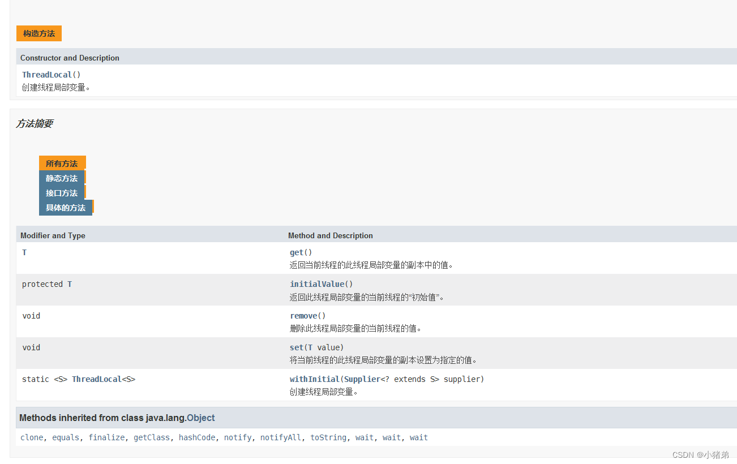737x464 pixels.
Task: Click description 将当前线程的此线程局部变量的副本设置为指定的值。
Action: (384, 360)
